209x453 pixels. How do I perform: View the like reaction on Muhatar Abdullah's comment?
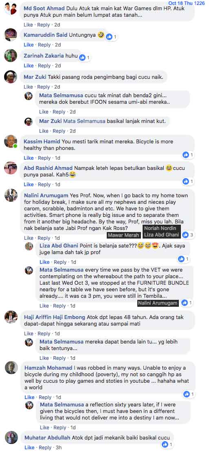click(168, 444)
